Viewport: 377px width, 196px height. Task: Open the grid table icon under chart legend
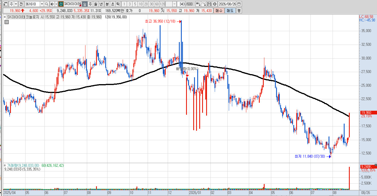(6, 22)
